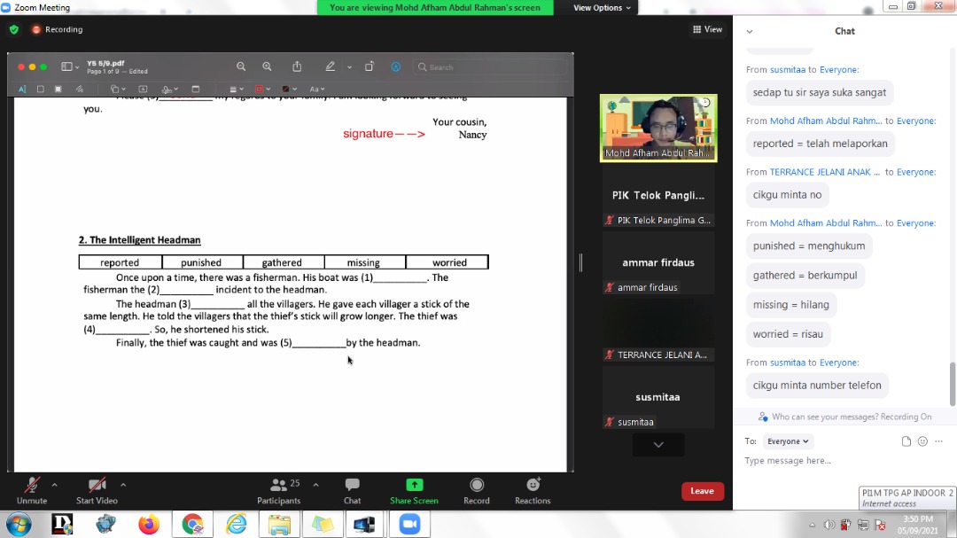The image size is (957, 538).
Task: Open the View Options dropdown
Action: pos(601,8)
